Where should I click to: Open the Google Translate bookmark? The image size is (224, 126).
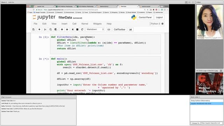40,13
